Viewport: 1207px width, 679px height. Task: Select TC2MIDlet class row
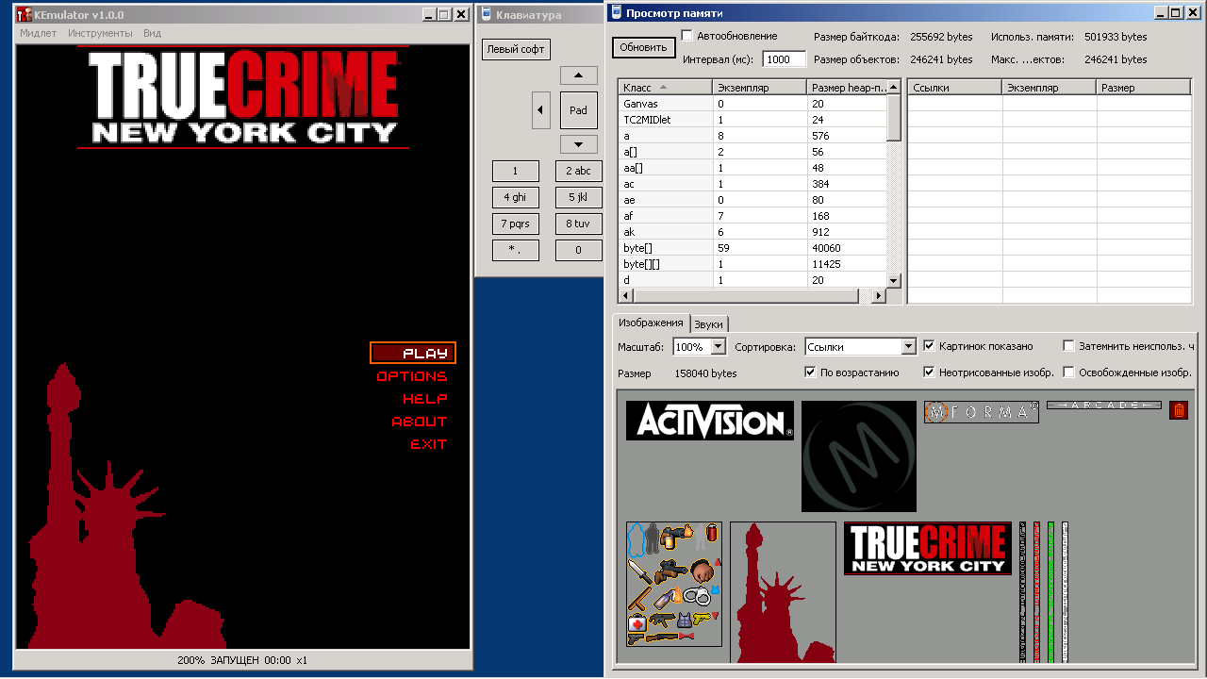pyautogui.click(x=752, y=120)
